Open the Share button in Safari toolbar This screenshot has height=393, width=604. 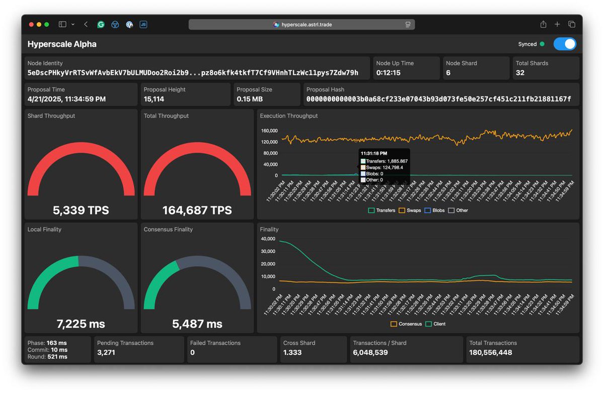(543, 24)
